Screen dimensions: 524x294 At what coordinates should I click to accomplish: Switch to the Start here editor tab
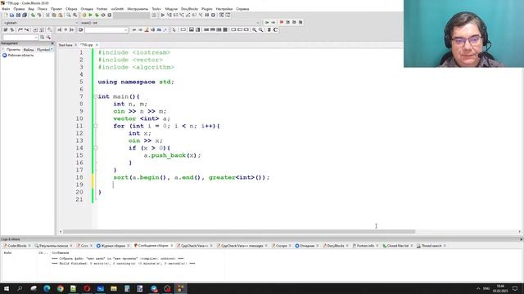(x=65, y=45)
